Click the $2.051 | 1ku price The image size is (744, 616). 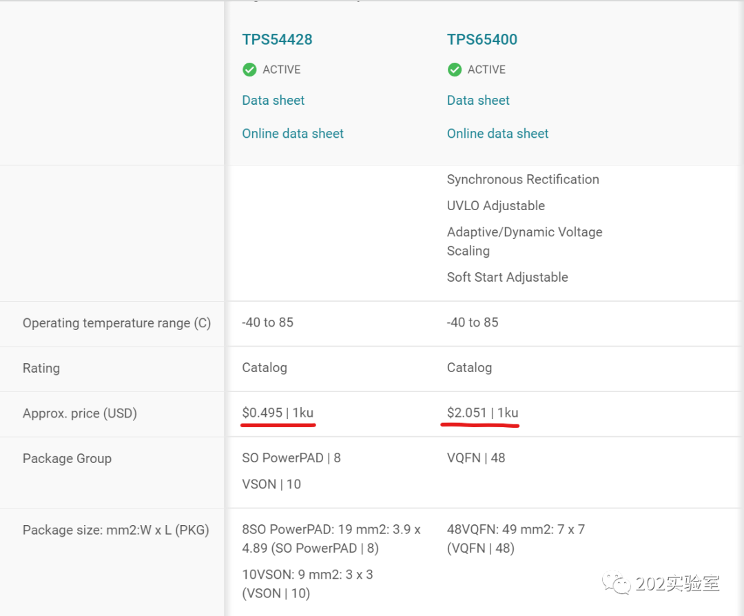(482, 413)
